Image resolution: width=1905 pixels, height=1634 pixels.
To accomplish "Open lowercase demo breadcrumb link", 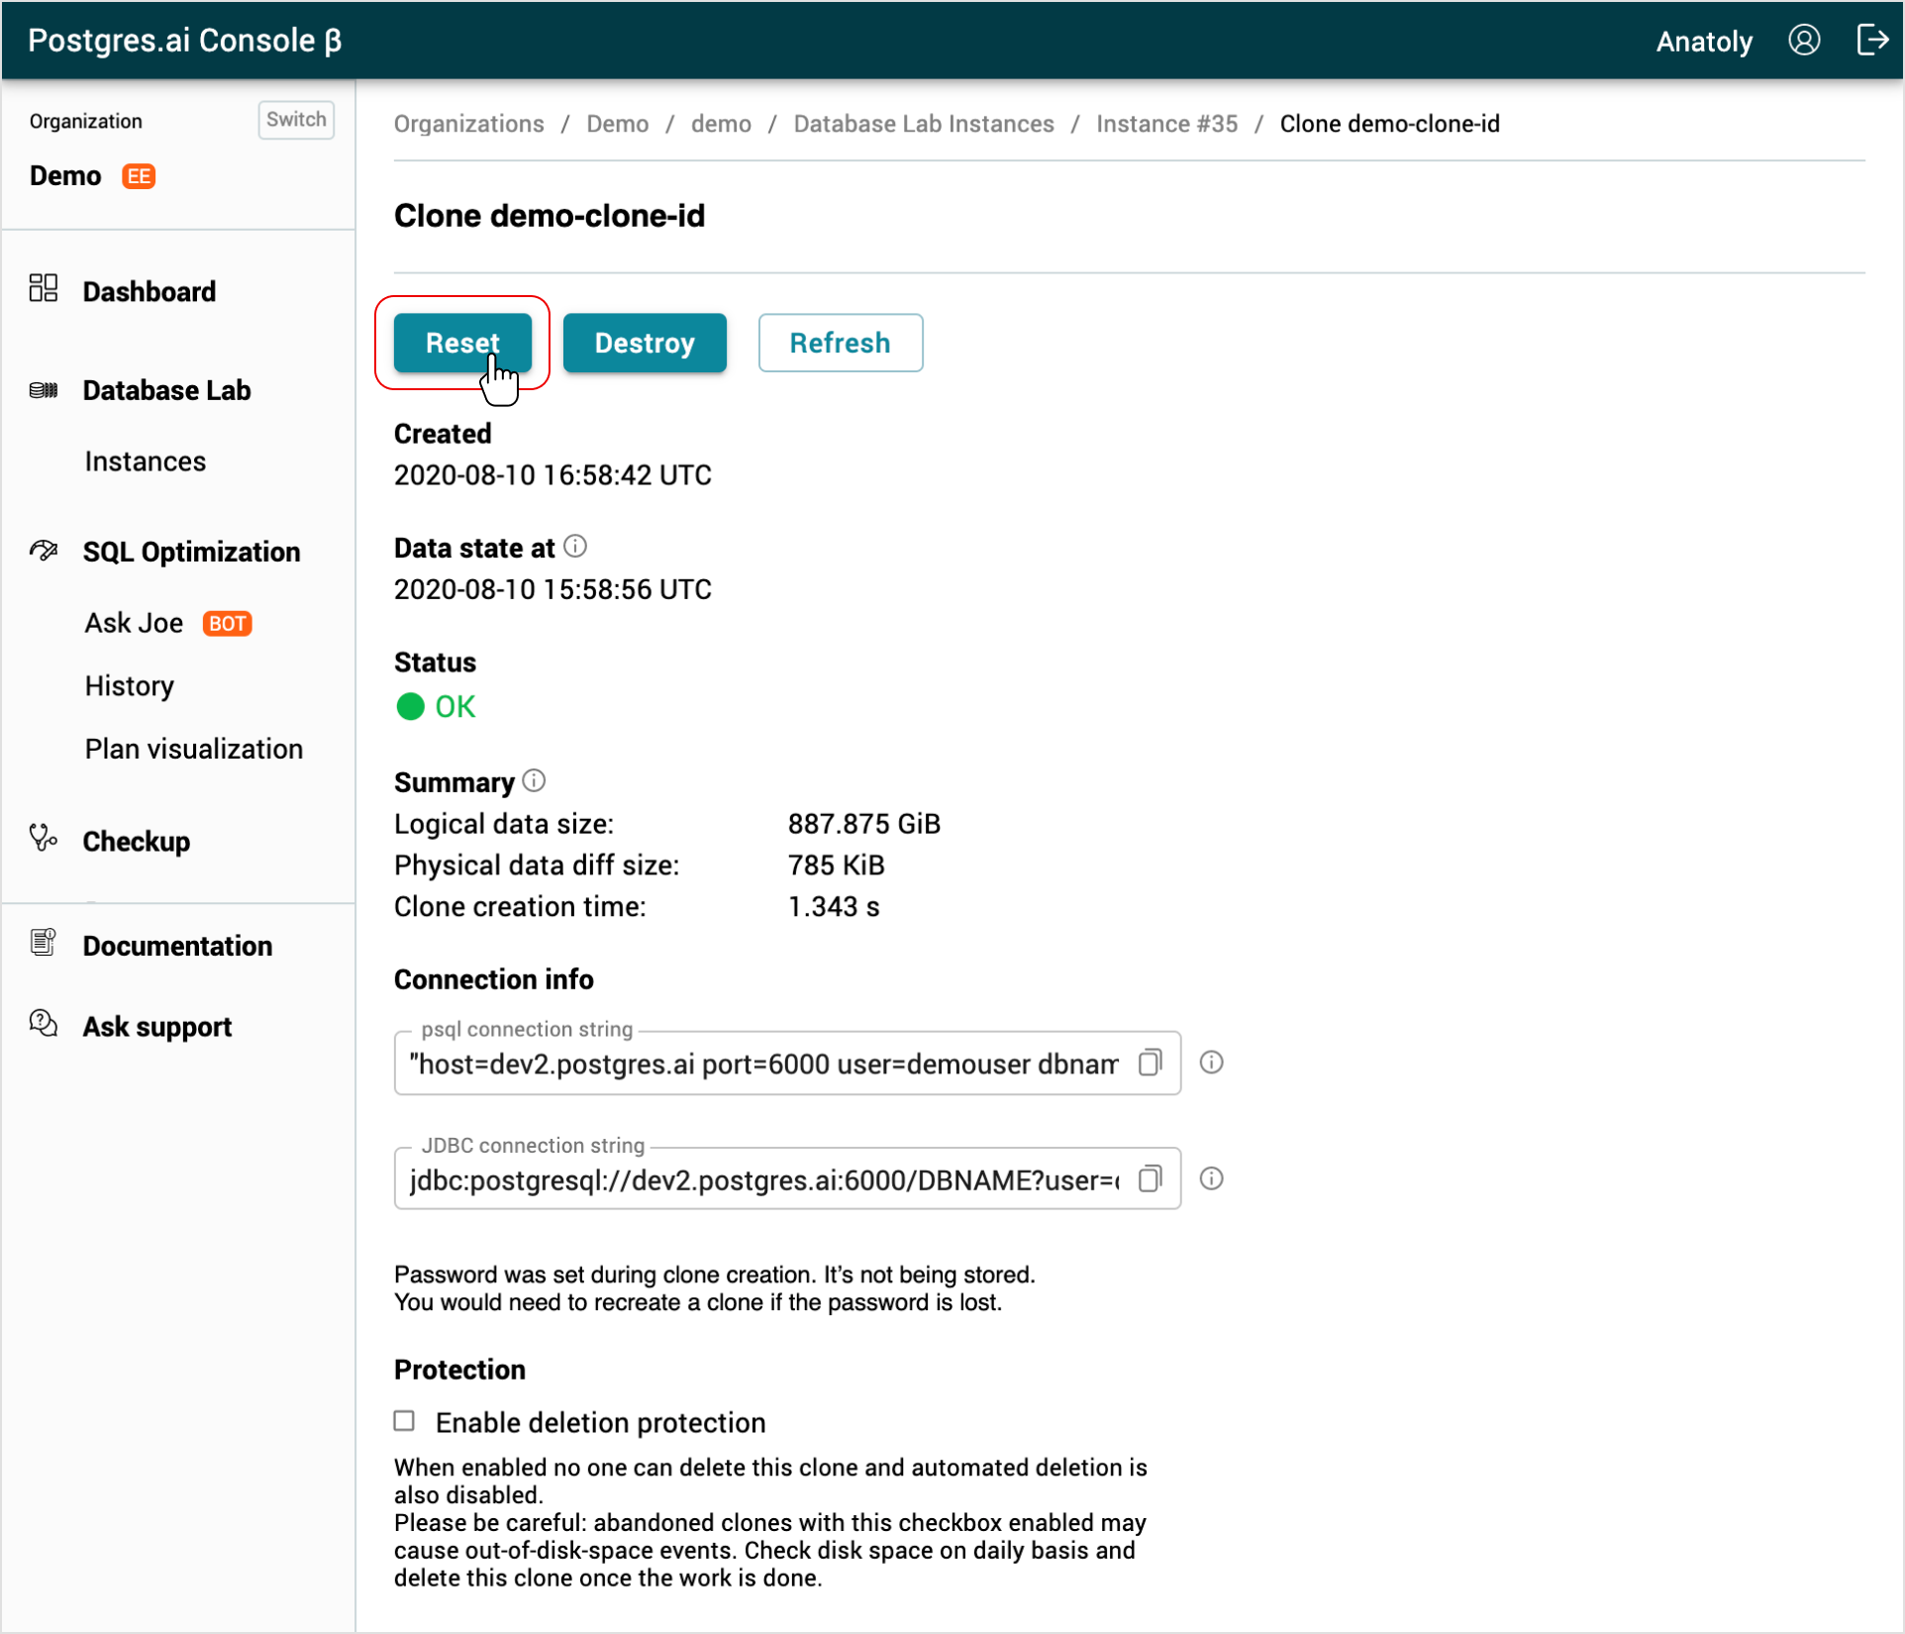I will [x=721, y=124].
